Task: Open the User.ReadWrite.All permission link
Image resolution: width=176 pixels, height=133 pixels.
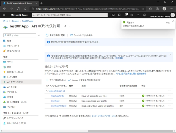Action: click(59, 106)
